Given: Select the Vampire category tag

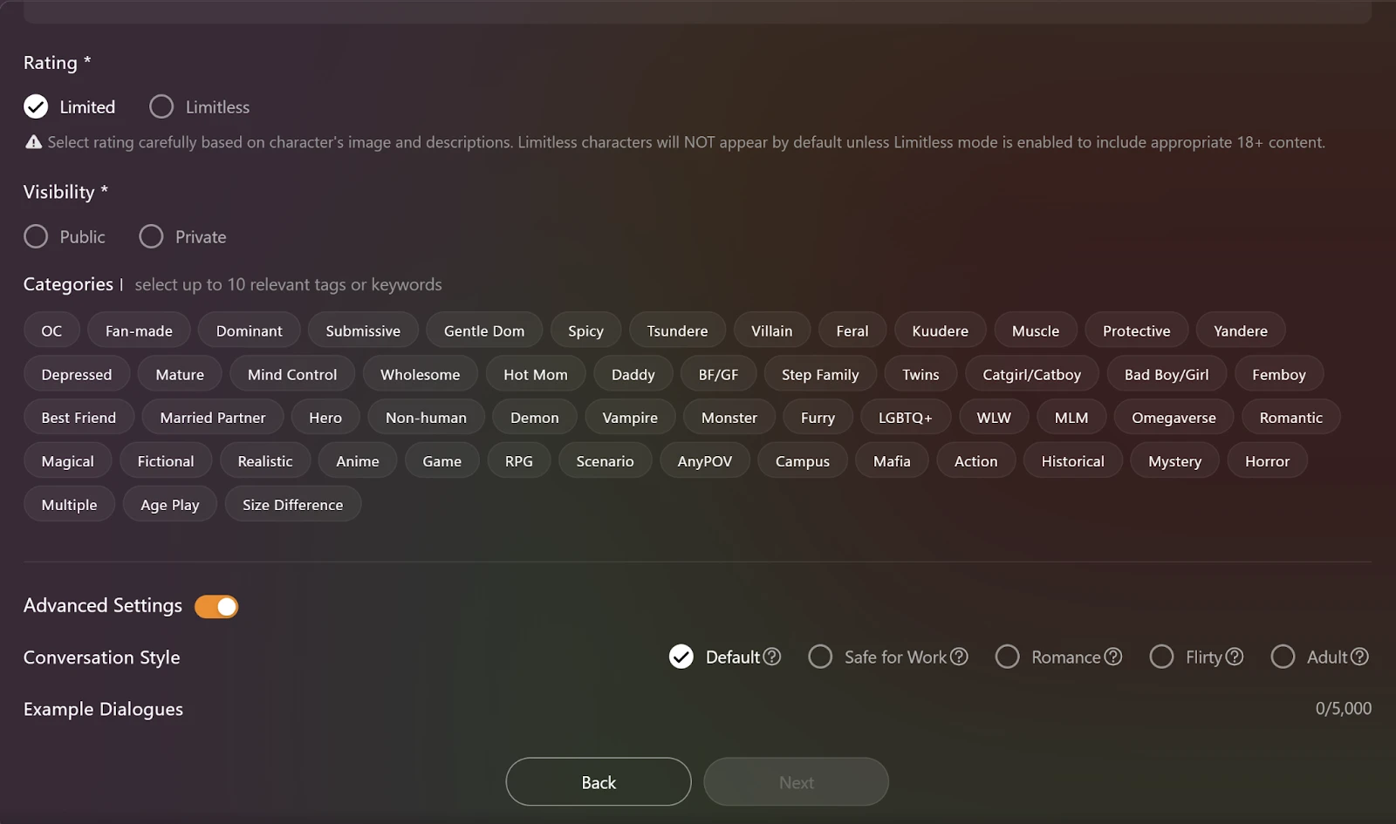Looking at the screenshot, I should coord(630,418).
